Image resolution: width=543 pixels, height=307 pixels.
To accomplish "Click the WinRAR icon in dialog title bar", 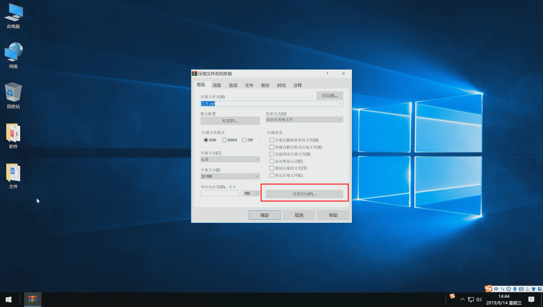I will [195, 74].
